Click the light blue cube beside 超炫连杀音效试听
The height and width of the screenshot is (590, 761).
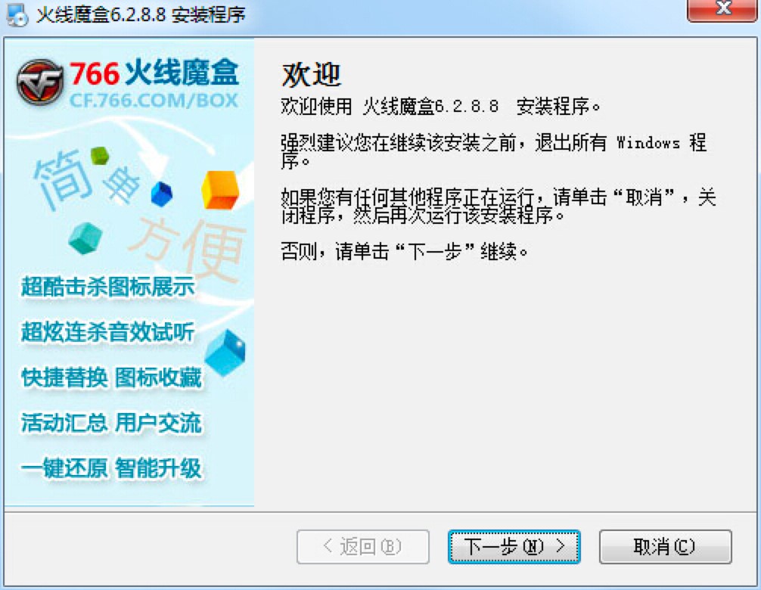point(225,352)
